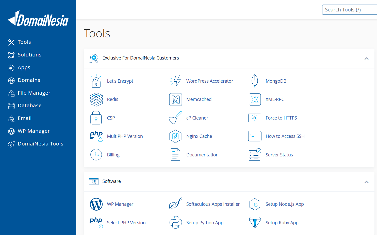The width and height of the screenshot is (377, 235).
Task: Open the MongoDB tool
Action: [276, 81]
